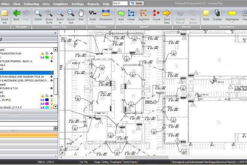
Task: Click the diagonal arrow icon at plan corner
Action: pos(61,153)
